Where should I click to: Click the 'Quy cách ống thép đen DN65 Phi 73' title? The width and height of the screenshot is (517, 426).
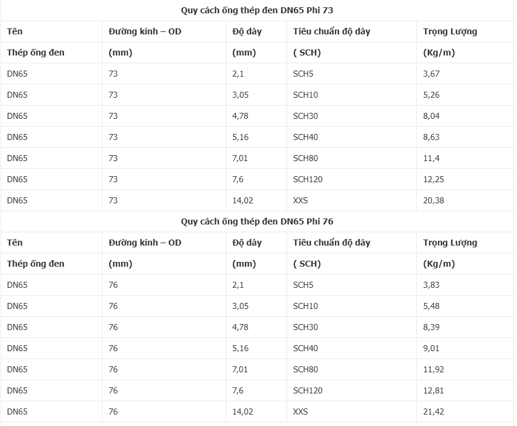pos(257,10)
